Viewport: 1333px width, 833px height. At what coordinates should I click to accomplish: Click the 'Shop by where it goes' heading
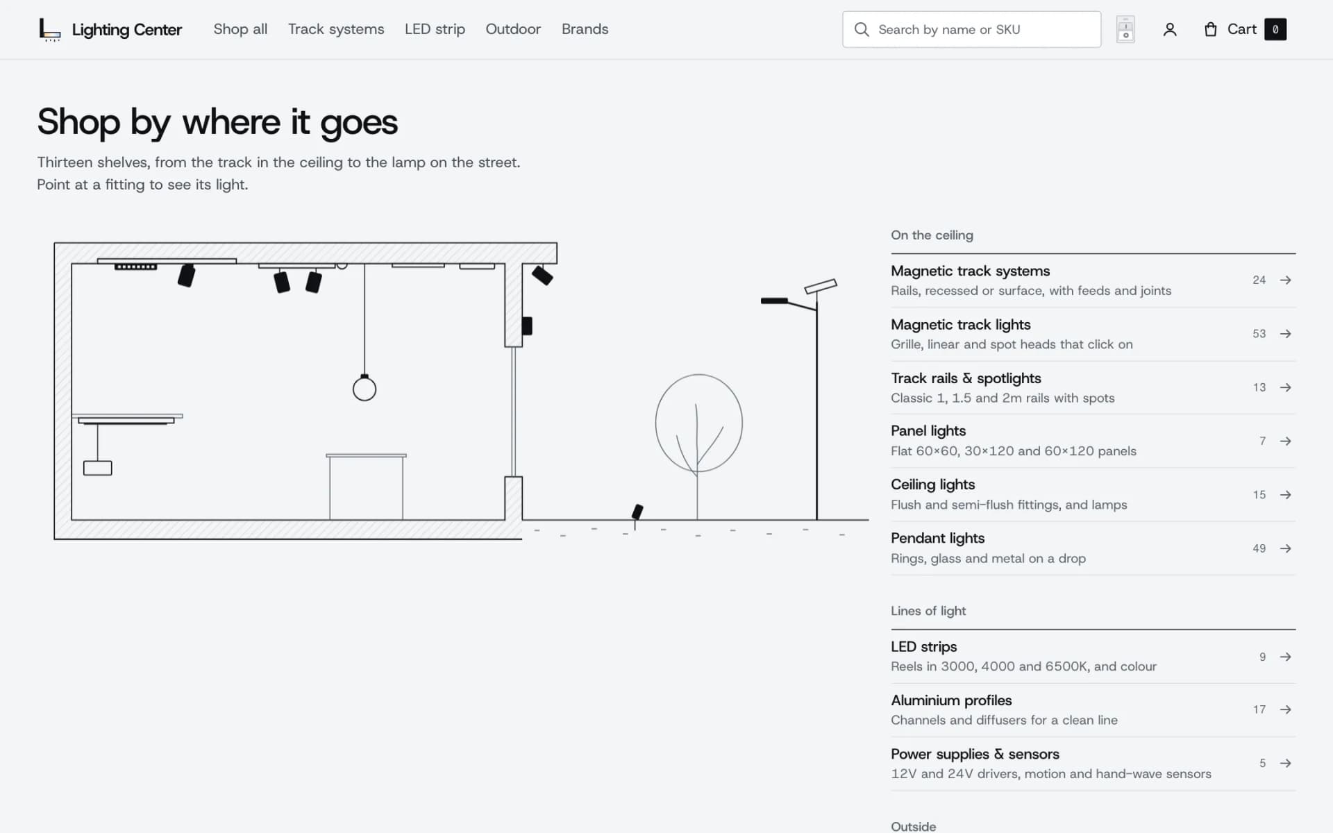[217, 122]
